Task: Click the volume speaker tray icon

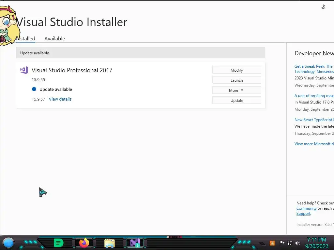Action: 298,243
